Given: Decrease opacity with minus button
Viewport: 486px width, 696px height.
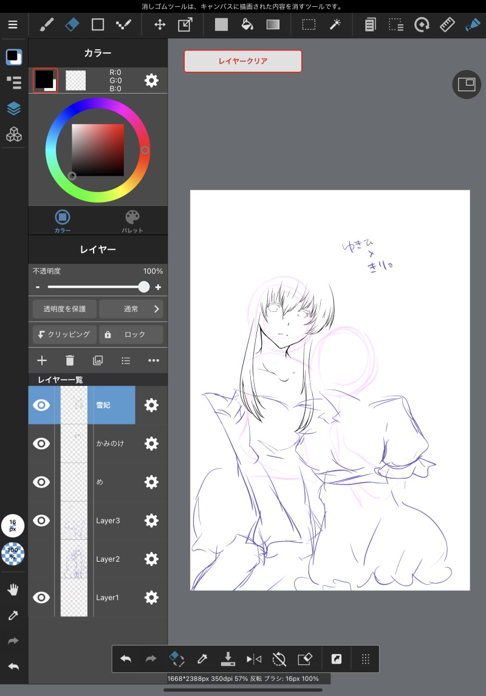Looking at the screenshot, I should tap(38, 287).
